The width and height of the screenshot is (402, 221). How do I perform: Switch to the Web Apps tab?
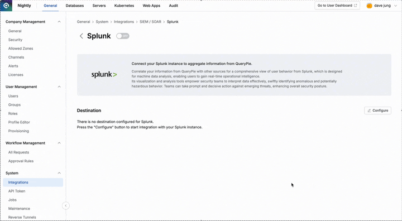pos(151,6)
